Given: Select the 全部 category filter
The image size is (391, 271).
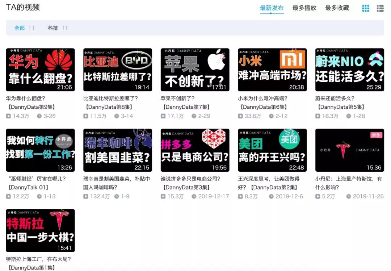Looking at the screenshot, I should 19,28.
